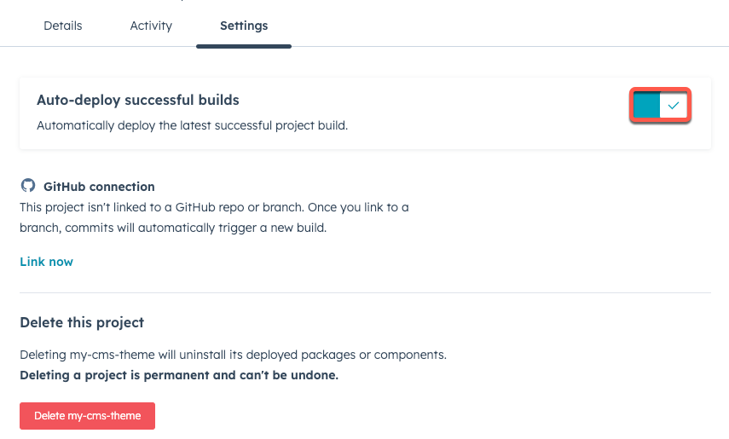Click the GitHub connection heading
The width and height of the screenshot is (729, 439).
[99, 187]
